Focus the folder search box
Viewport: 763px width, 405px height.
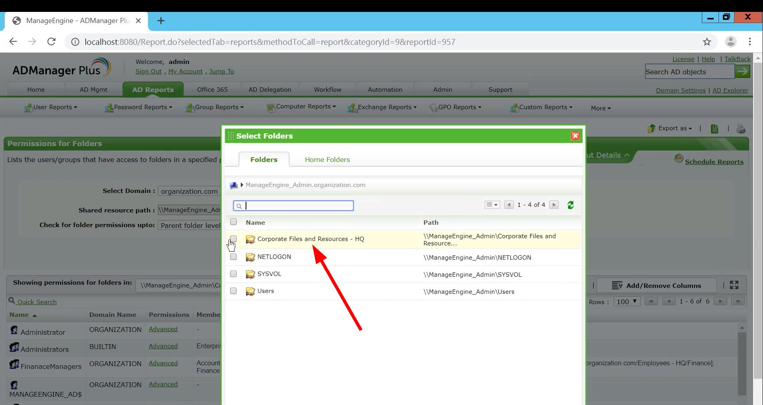[293, 206]
